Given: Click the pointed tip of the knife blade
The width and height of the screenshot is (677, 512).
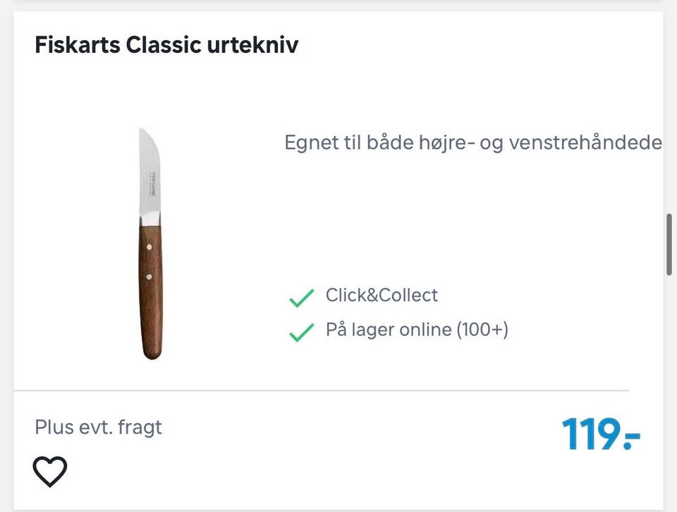Looking at the screenshot, I should point(141,132).
